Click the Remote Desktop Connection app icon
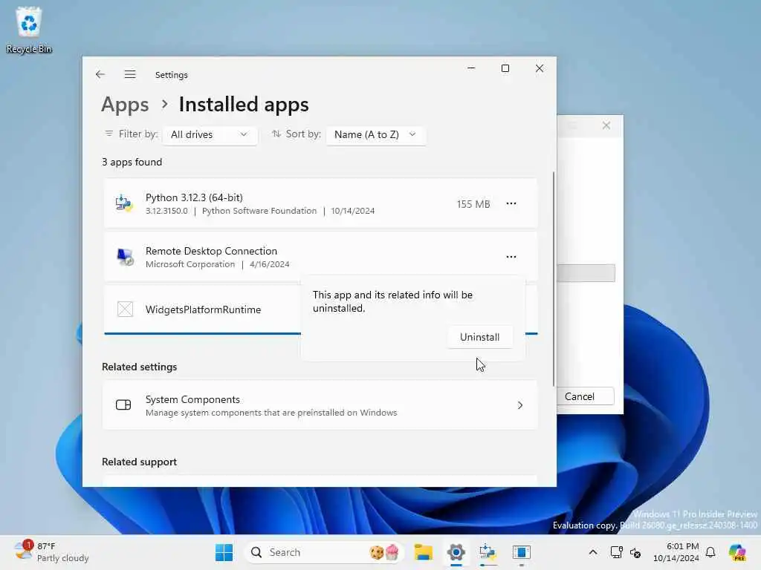 (x=125, y=256)
